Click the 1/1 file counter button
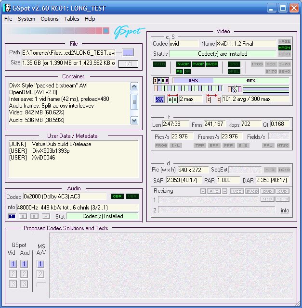 128,63
